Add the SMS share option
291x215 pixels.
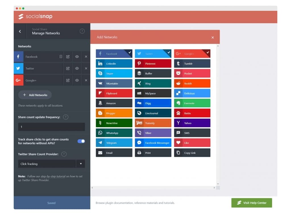[192, 133]
